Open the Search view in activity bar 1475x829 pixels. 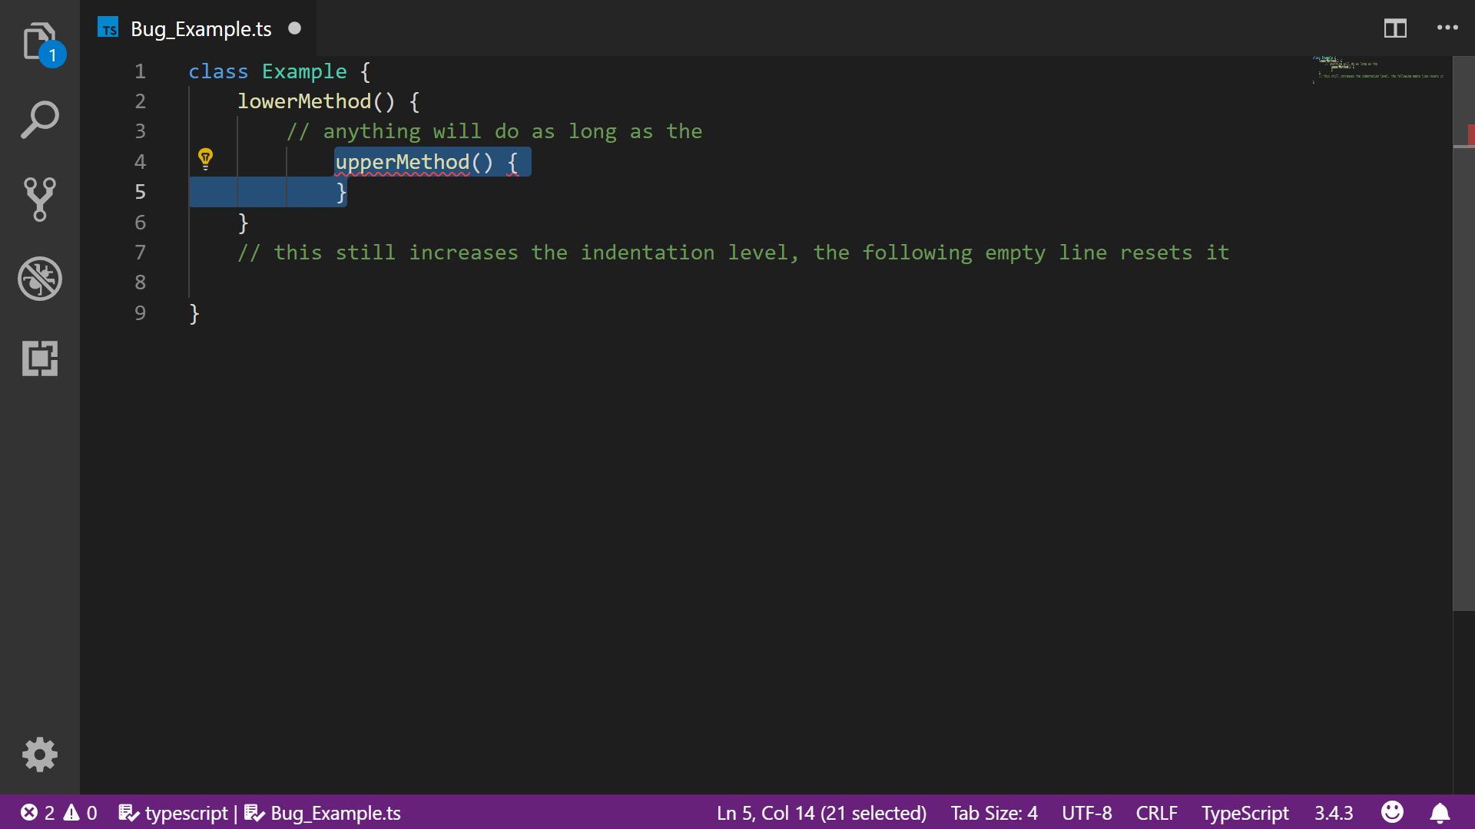[x=39, y=121]
